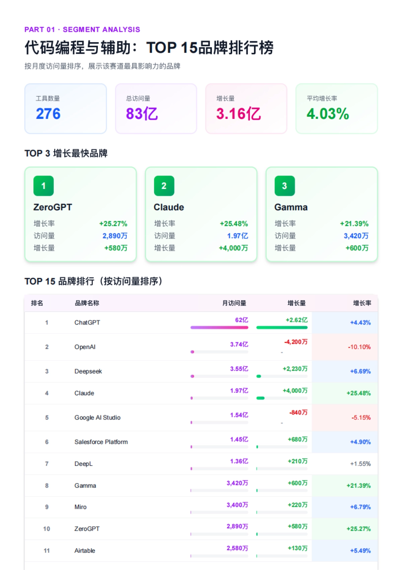Click the 品牌名称 column header
This screenshot has height=570, width=402.
pyautogui.click(x=87, y=303)
